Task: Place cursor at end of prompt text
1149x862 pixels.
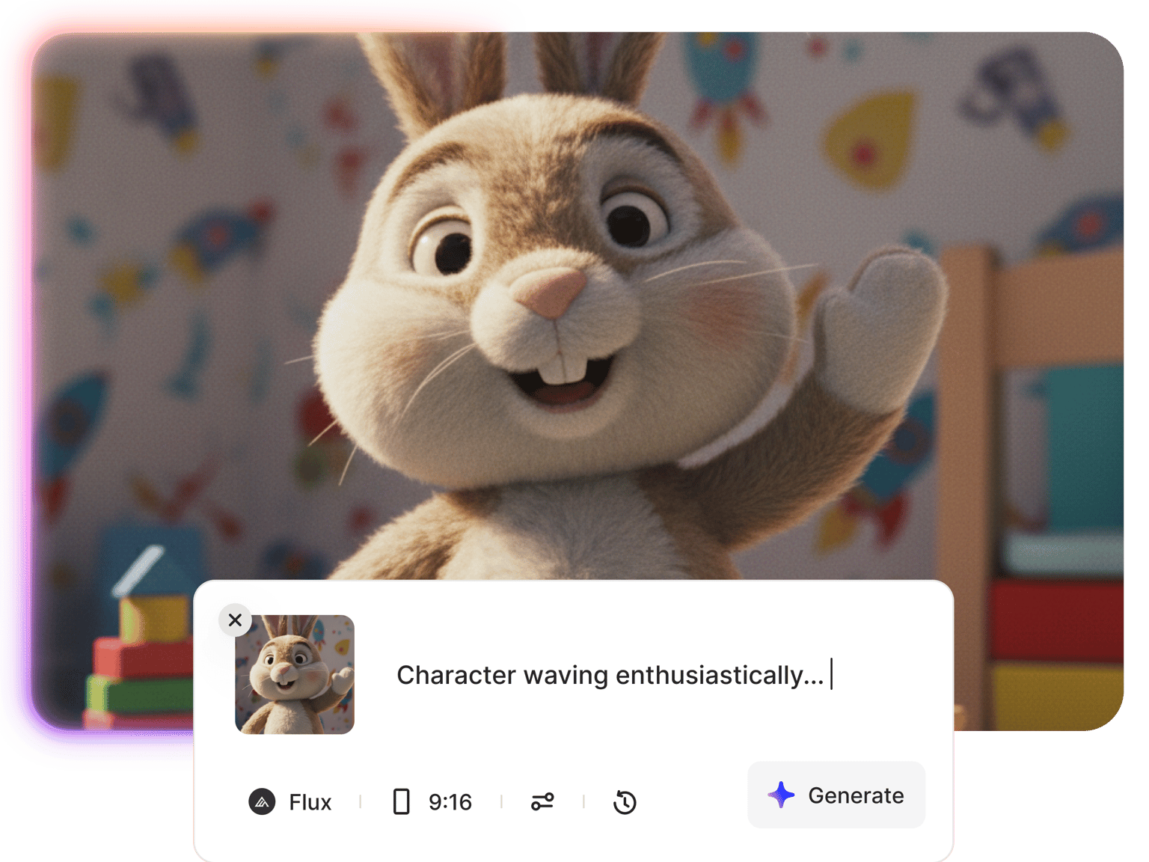Action: [830, 675]
